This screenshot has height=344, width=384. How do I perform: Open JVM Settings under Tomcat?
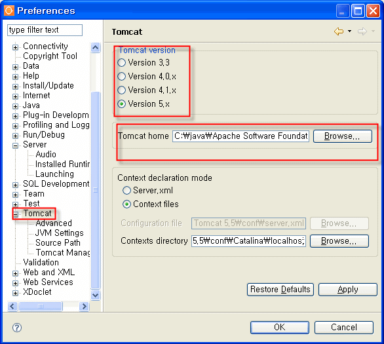coord(59,233)
